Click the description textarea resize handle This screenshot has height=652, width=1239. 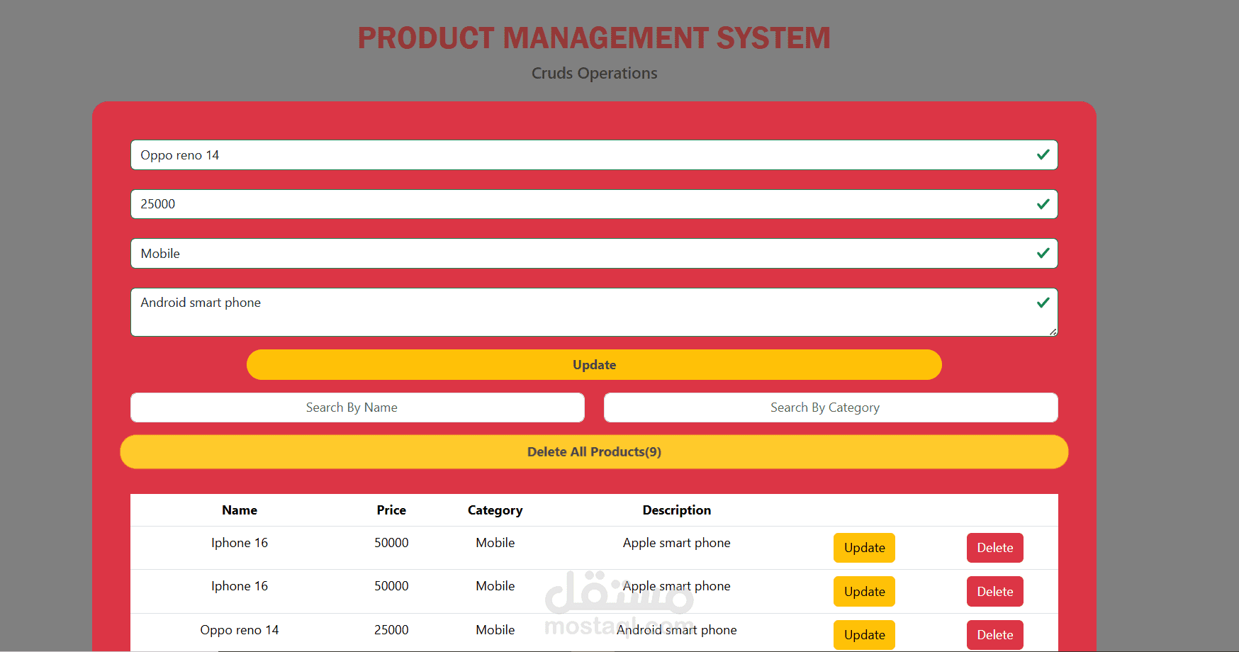coord(1053,331)
